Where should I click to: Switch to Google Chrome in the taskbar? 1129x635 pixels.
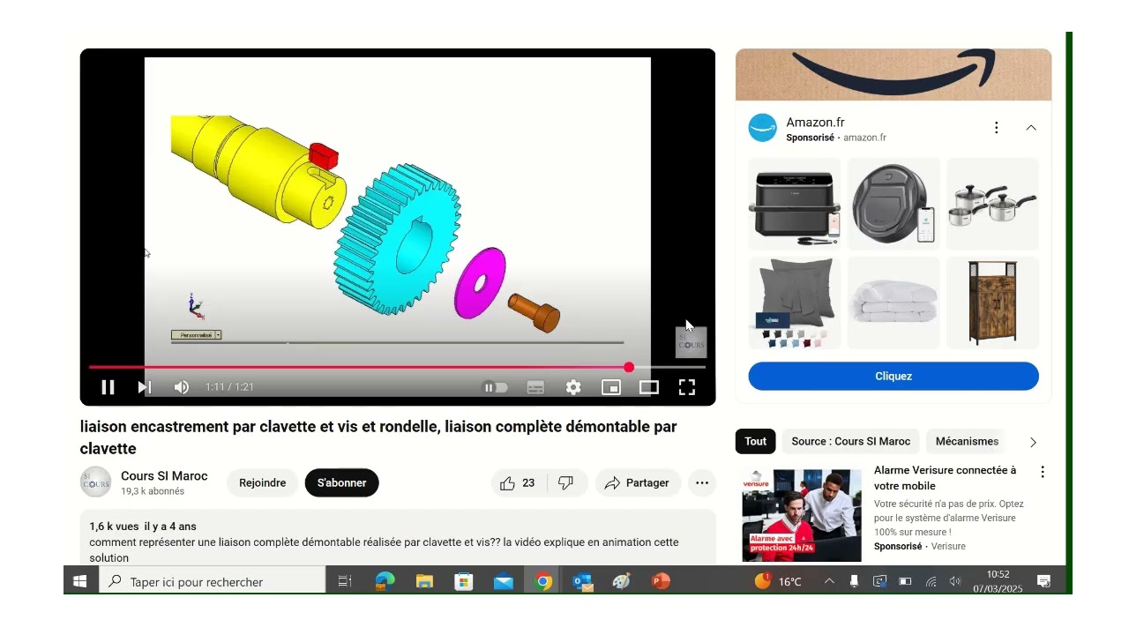point(543,581)
